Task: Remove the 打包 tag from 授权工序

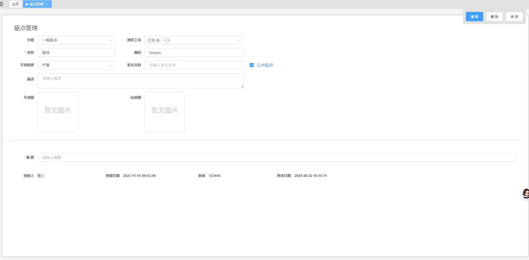Action: coord(158,40)
